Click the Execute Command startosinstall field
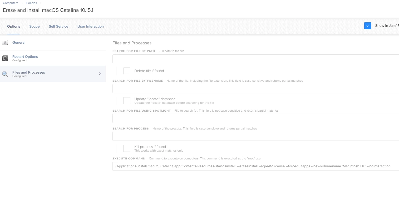This screenshot has height=202, width=399. coord(256,166)
